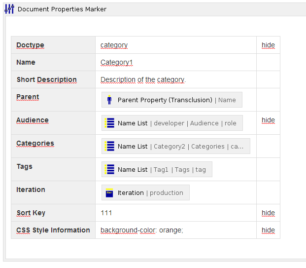Image resolution: width=306 pixels, height=268 pixels.
Task: Hide the Sort Key row
Action: click(268, 213)
